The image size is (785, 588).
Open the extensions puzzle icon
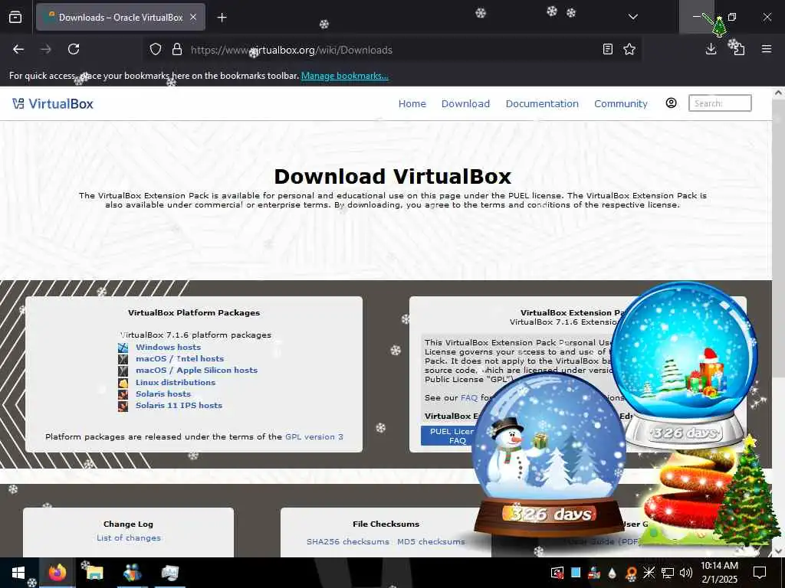(x=738, y=49)
